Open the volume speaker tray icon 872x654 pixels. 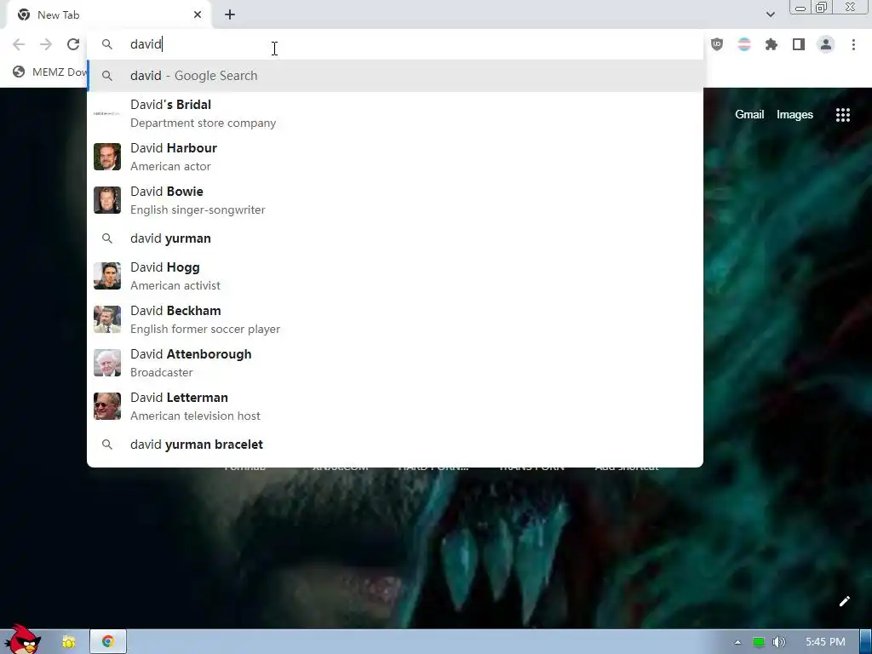click(779, 642)
